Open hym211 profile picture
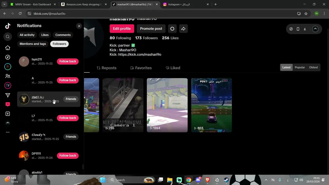The width and height of the screenshot is (329, 185). point(24,61)
